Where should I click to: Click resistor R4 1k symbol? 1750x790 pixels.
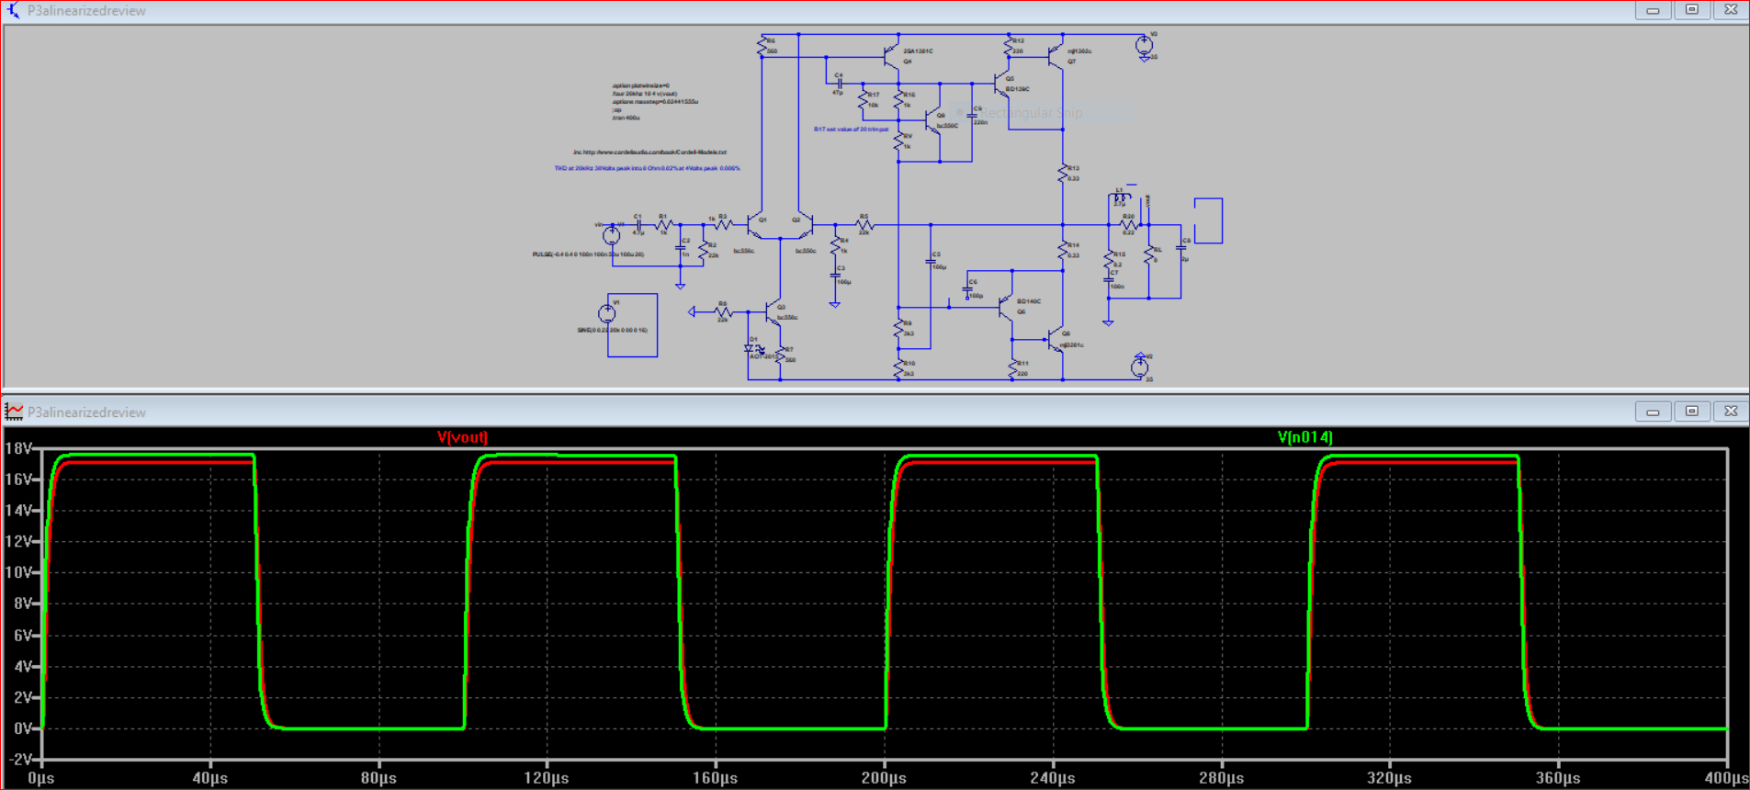point(835,246)
